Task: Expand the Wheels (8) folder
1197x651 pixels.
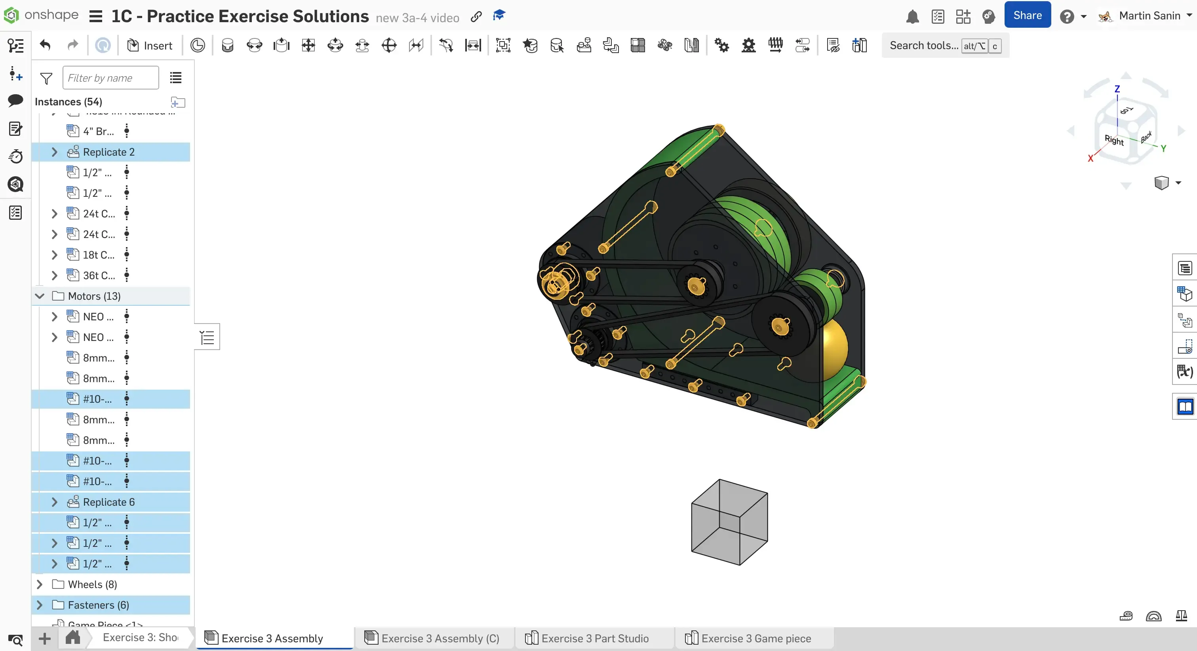Action: (x=40, y=584)
